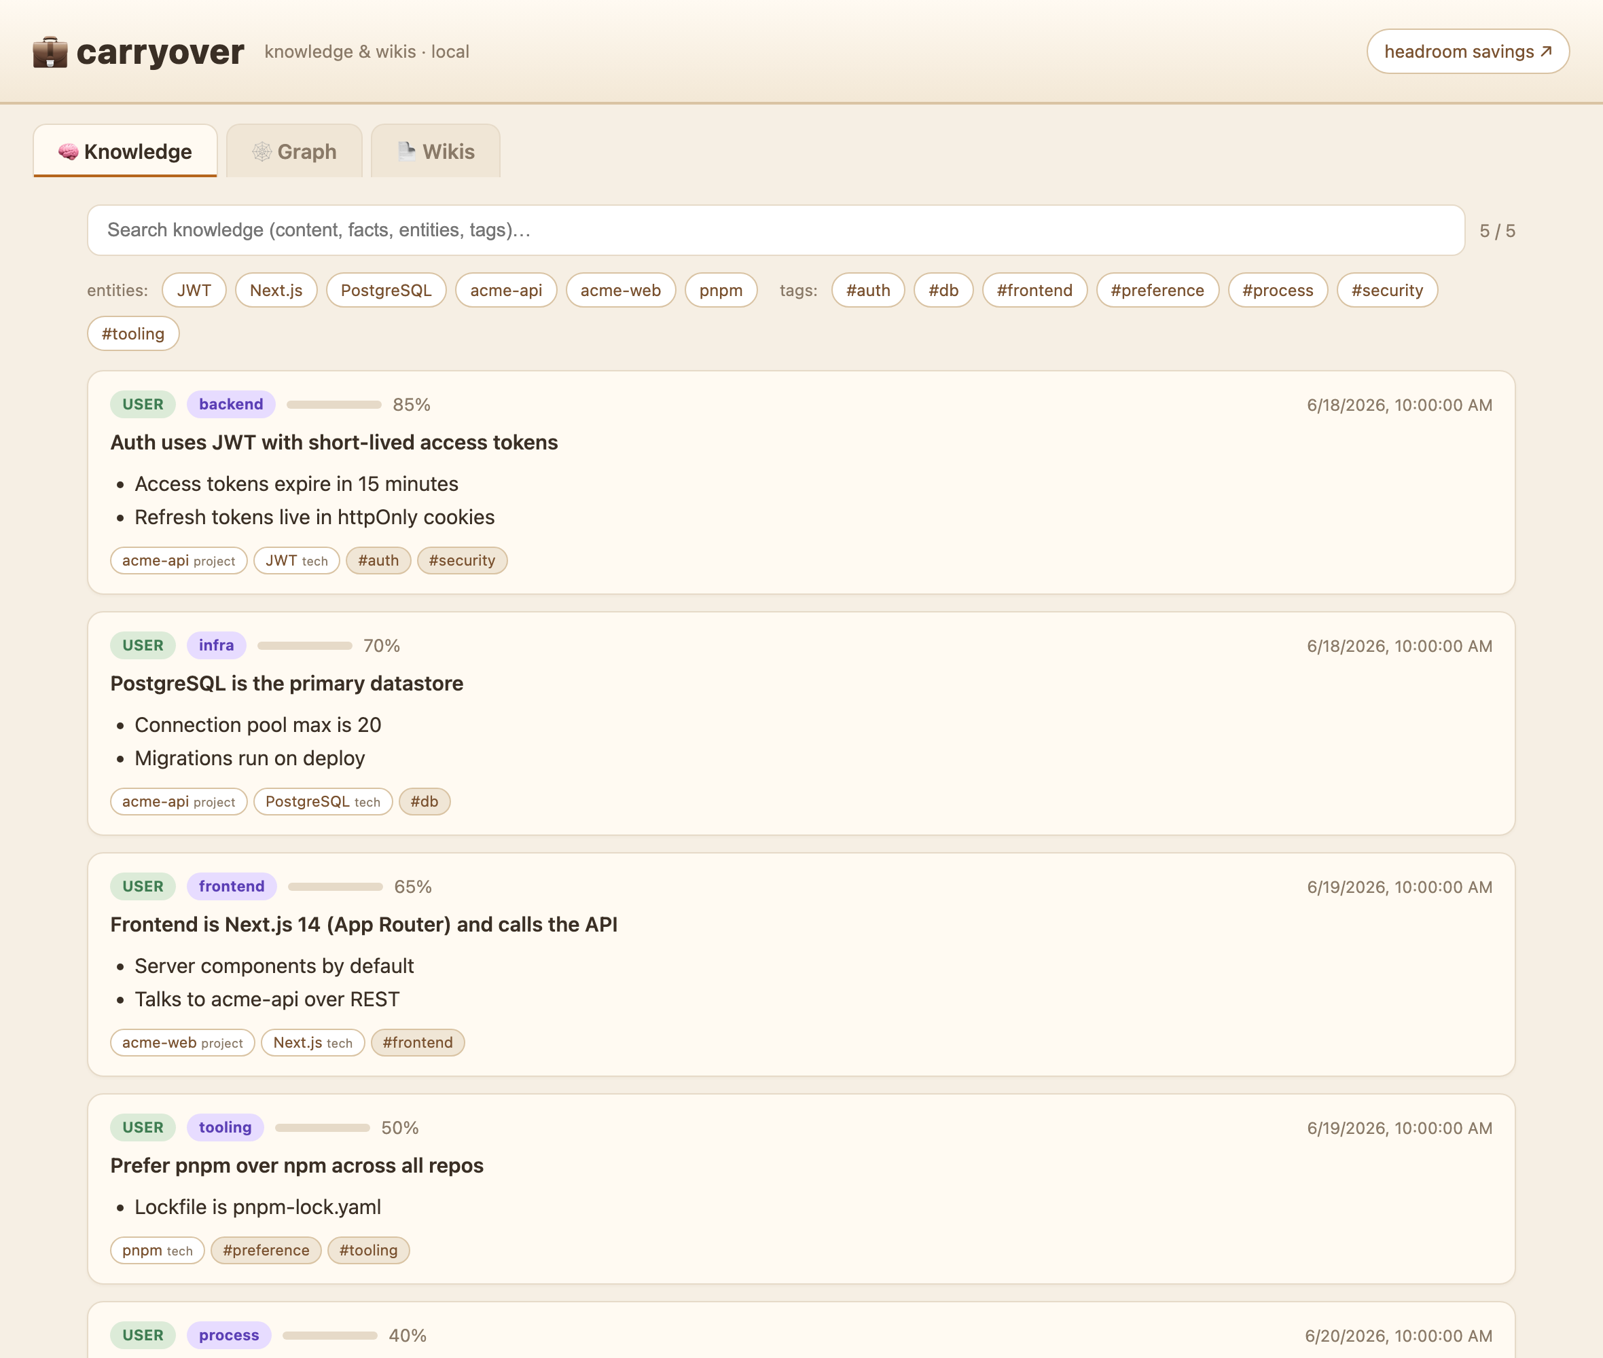Click 'Access tokens expire in 15 minutes' fact
This screenshot has height=1358, width=1603.
click(x=296, y=484)
